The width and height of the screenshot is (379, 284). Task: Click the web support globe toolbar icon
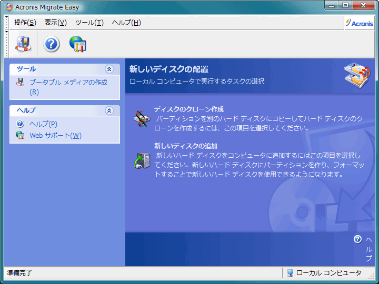(x=77, y=44)
